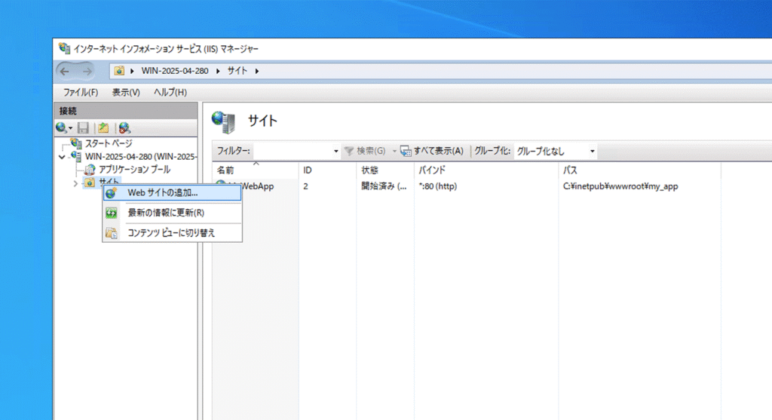This screenshot has width=772, height=420.
Task: Select アプリケーション プール in the tree
Action: coord(134,170)
